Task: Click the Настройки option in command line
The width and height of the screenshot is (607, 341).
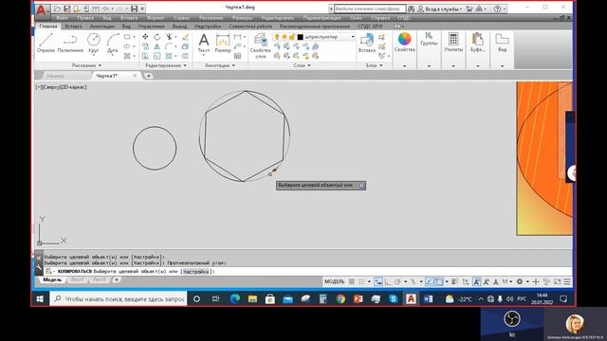Action: click(x=196, y=272)
